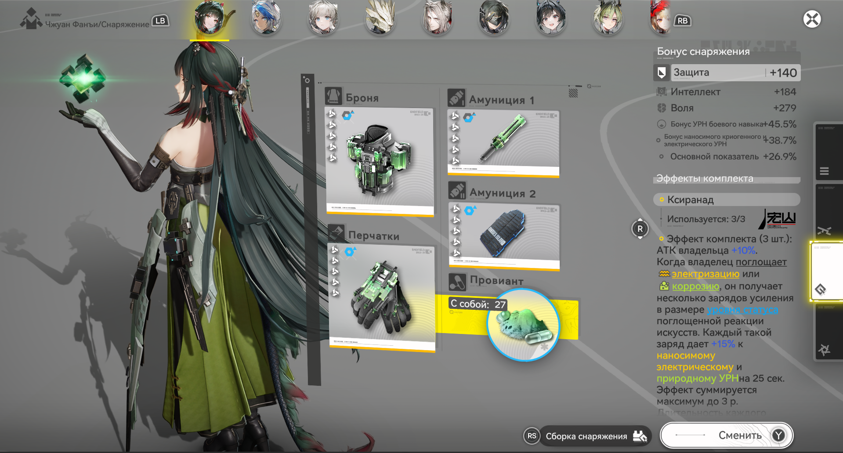Screen dimensions: 843x453
Task: Click the R stick scroll indicator
Action: coord(640,228)
